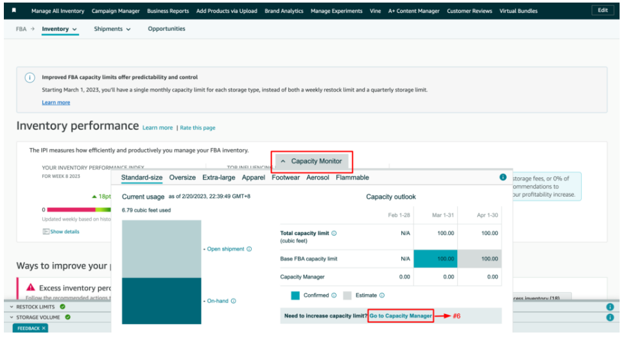
Task: Click the light Open shipment bar segment
Action: click(x=162, y=249)
